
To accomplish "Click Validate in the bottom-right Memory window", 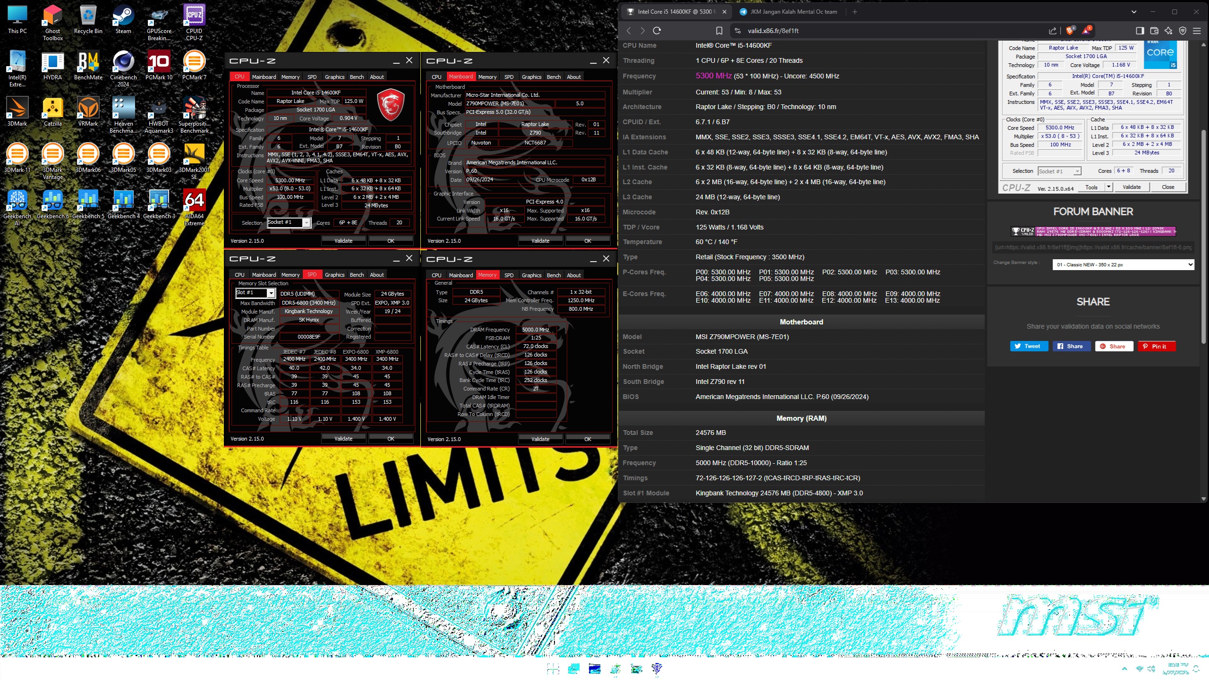I will tap(540, 439).
